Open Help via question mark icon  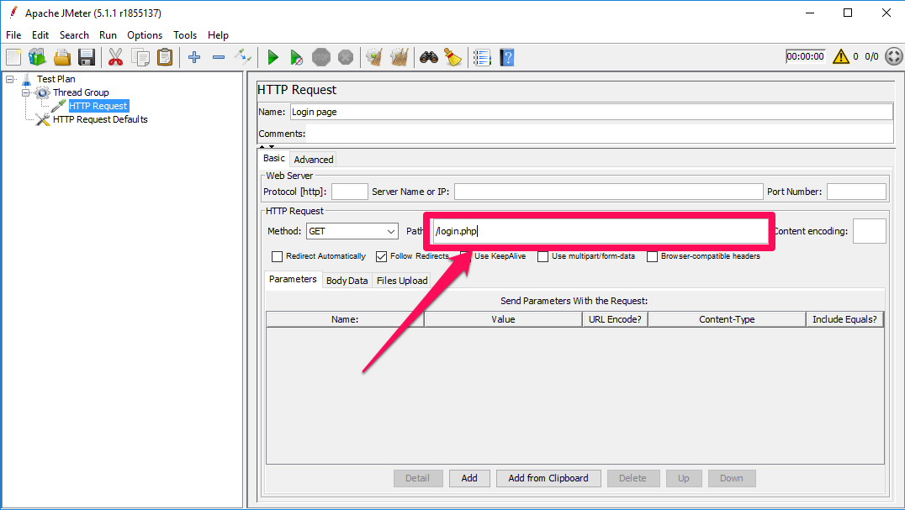coord(507,57)
